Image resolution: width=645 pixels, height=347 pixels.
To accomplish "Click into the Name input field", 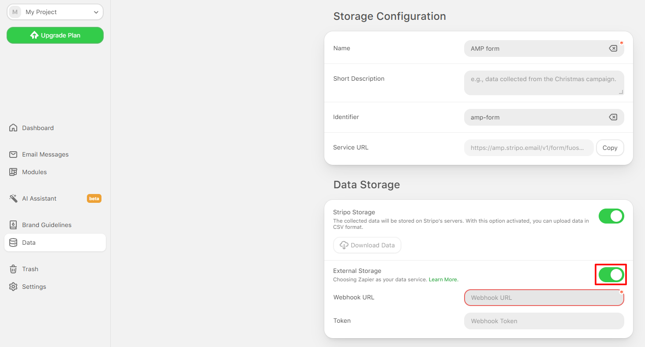I will (544, 49).
